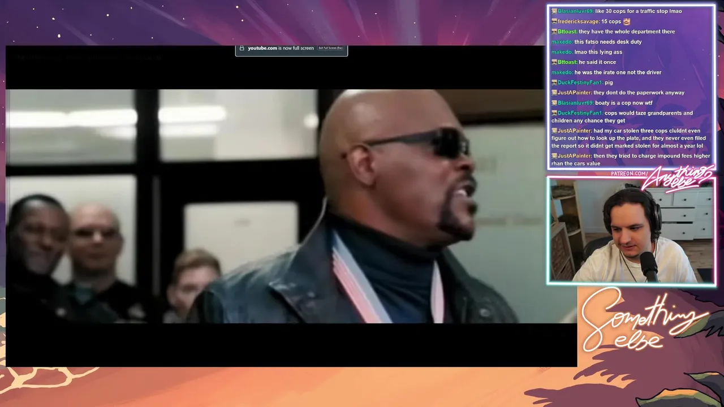The image size is (724, 407).
Task: Select username makedo on 'this fatso needs desk duty'
Action: (562, 42)
